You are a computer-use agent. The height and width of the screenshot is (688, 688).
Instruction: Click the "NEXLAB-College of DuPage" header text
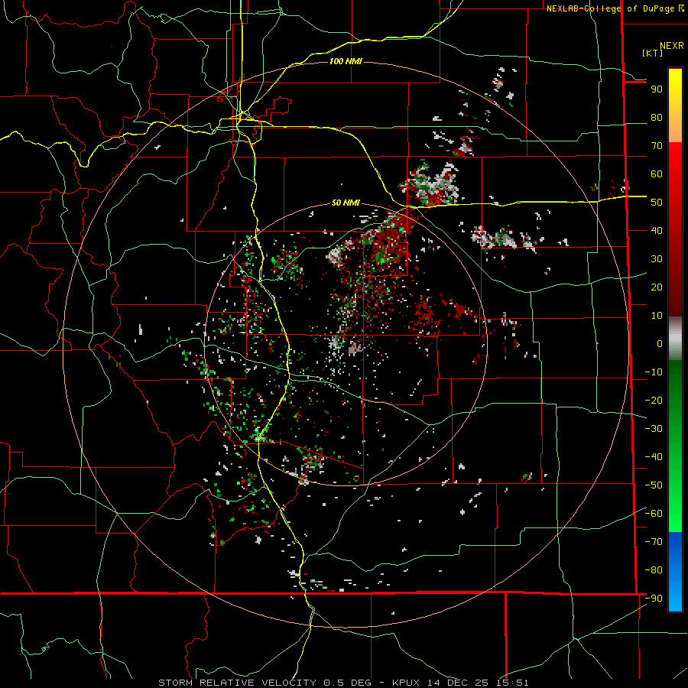click(x=612, y=8)
